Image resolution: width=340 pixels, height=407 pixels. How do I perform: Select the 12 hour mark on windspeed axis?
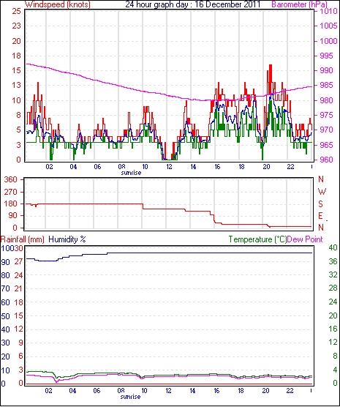click(169, 167)
